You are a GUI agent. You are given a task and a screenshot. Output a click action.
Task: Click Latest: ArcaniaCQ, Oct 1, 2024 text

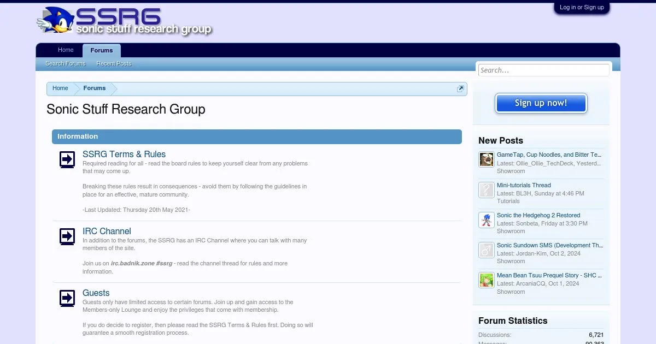click(538, 283)
